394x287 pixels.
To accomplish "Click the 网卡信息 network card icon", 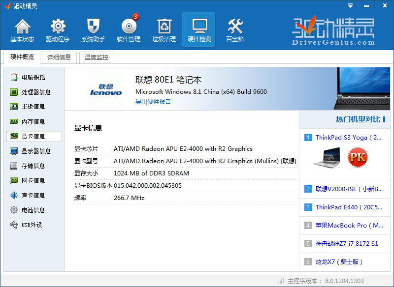I will 14,180.
